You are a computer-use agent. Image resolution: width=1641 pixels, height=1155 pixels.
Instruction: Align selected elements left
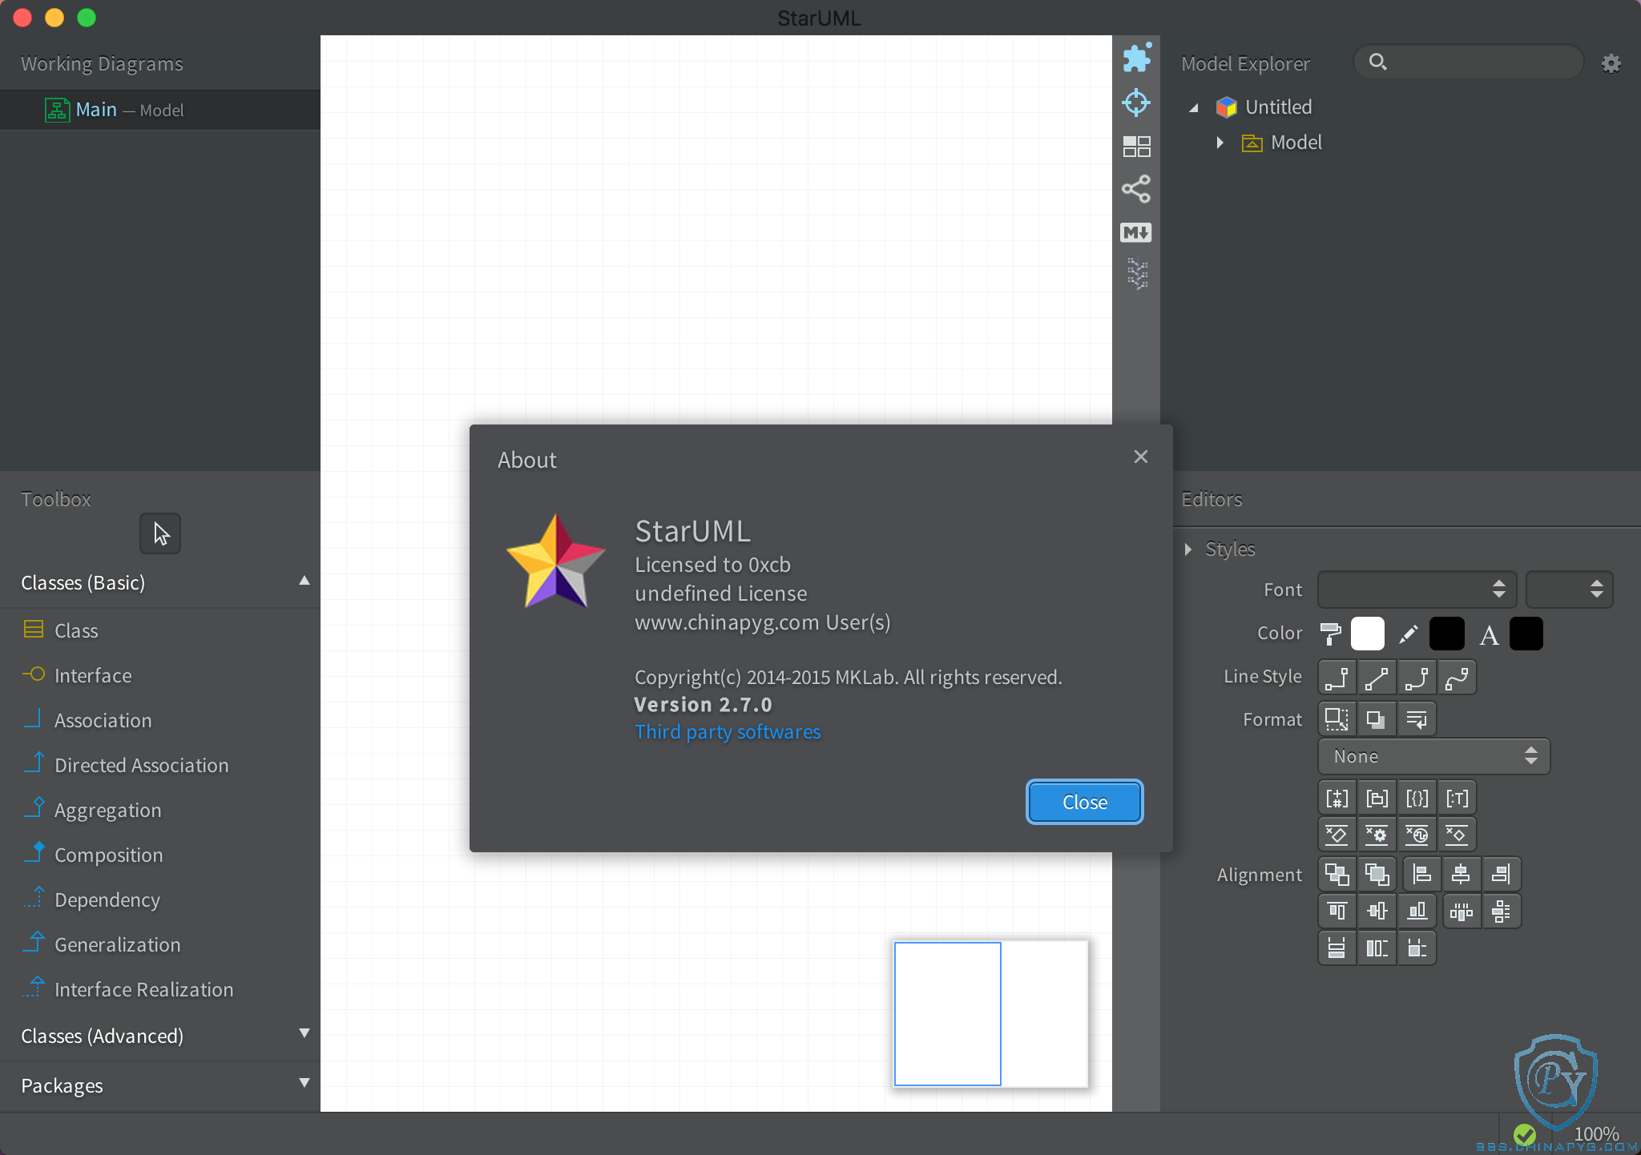click(x=1421, y=874)
